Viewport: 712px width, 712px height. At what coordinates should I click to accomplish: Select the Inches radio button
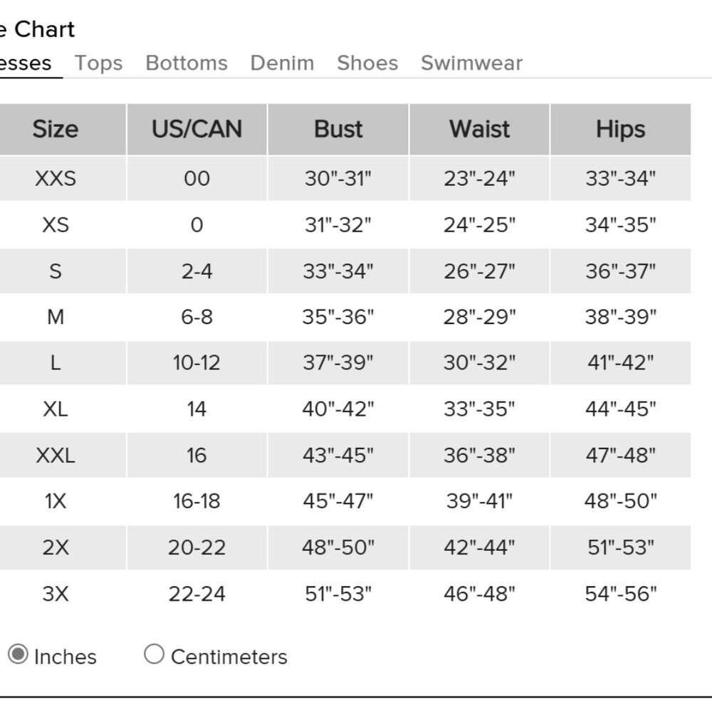[19, 654]
